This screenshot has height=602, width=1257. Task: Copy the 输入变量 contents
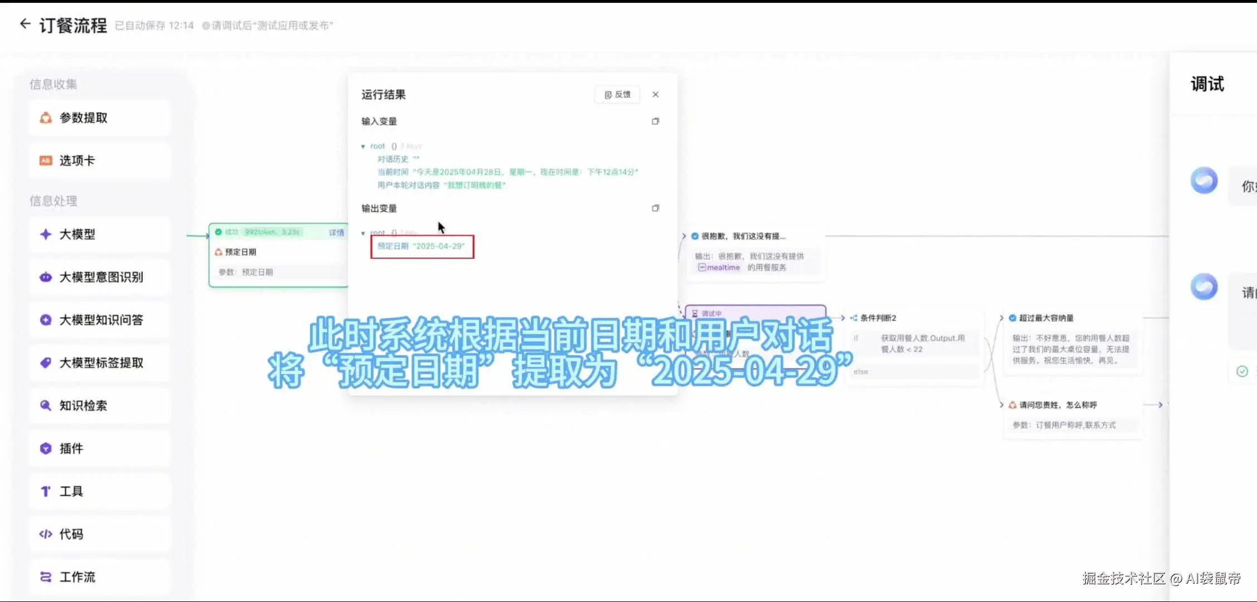655,121
